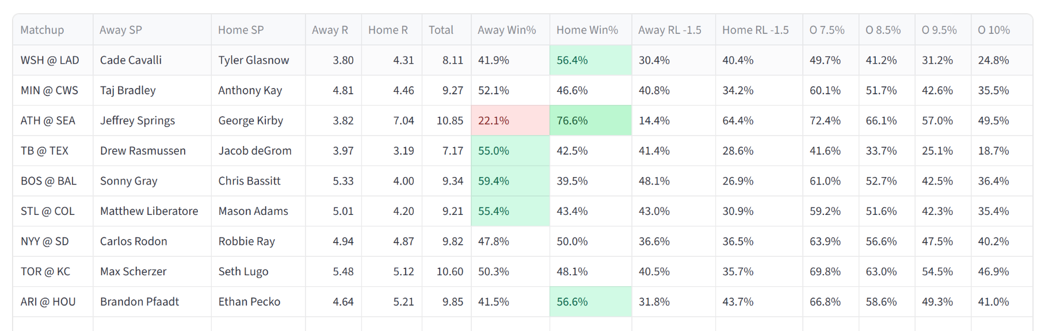Select the Max Scherzer cell
The image size is (1060, 331).
click(x=152, y=271)
